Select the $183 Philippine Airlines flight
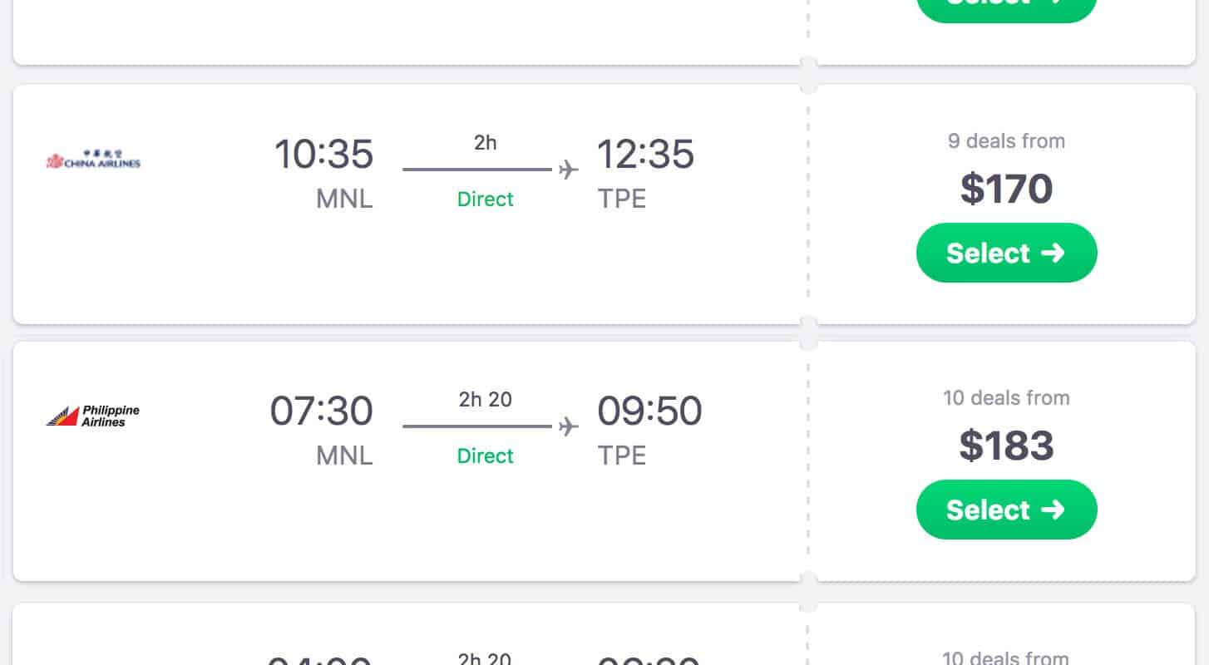This screenshot has width=1209, height=665. click(x=1006, y=510)
